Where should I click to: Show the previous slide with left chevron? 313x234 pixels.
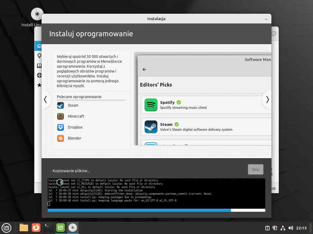coord(46,100)
